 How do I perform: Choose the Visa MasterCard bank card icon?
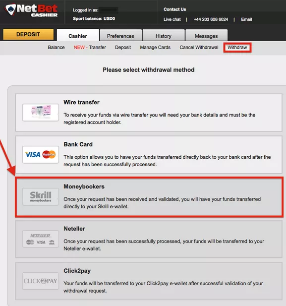[x=40, y=155]
